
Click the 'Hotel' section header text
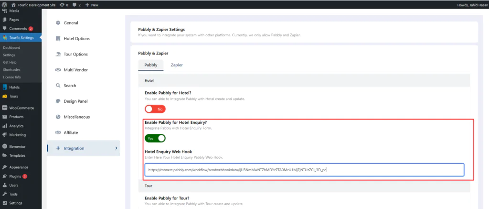pos(149,80)
